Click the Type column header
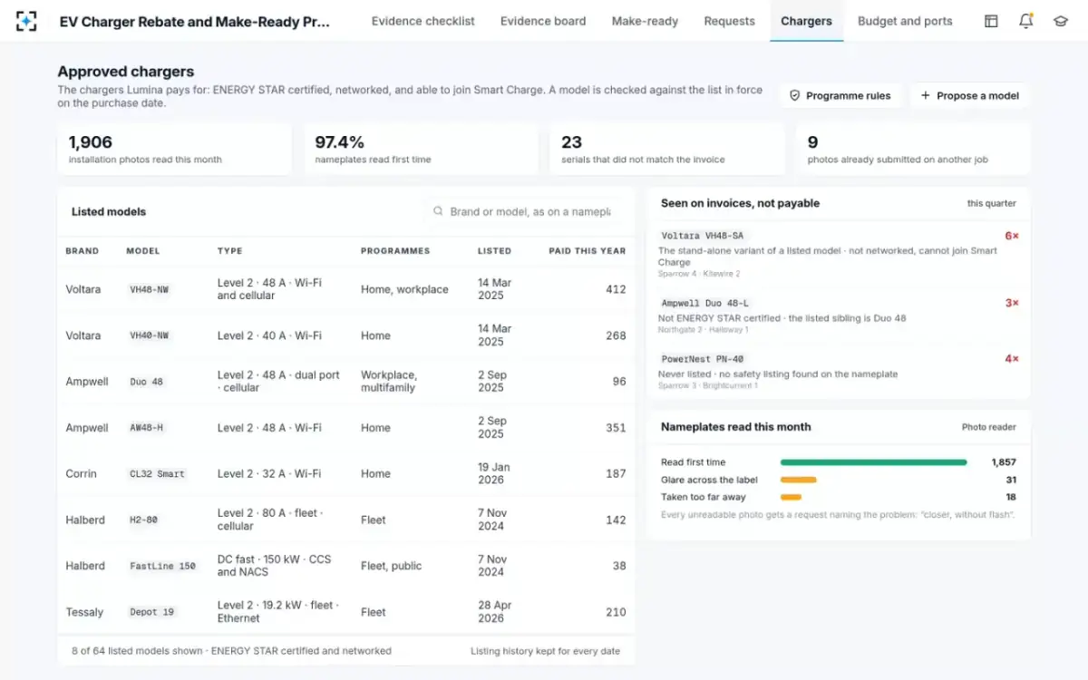The image size is (1088, 680). (x=230, y=251)
